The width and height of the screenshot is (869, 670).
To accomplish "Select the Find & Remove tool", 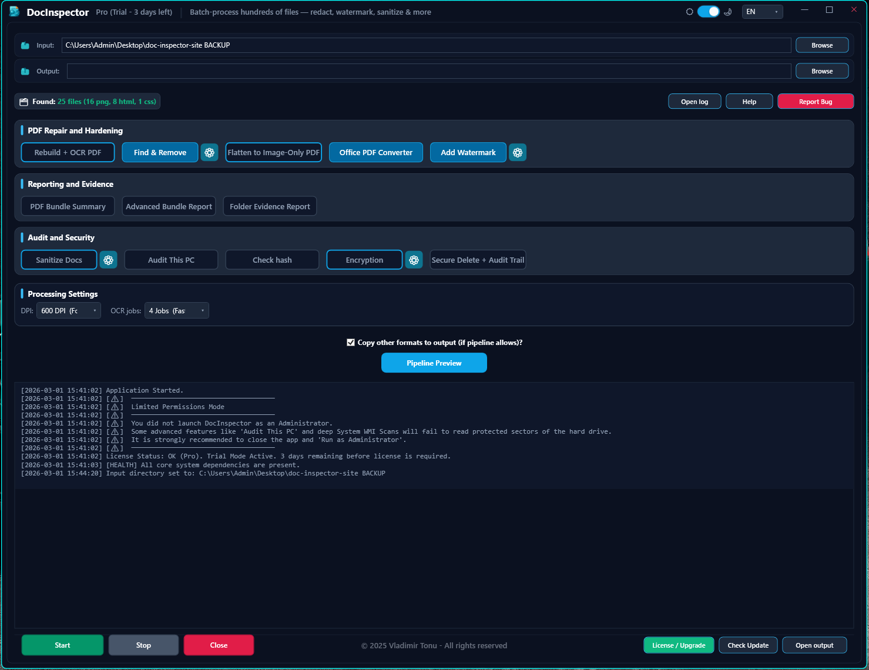I will pos(160,152).
